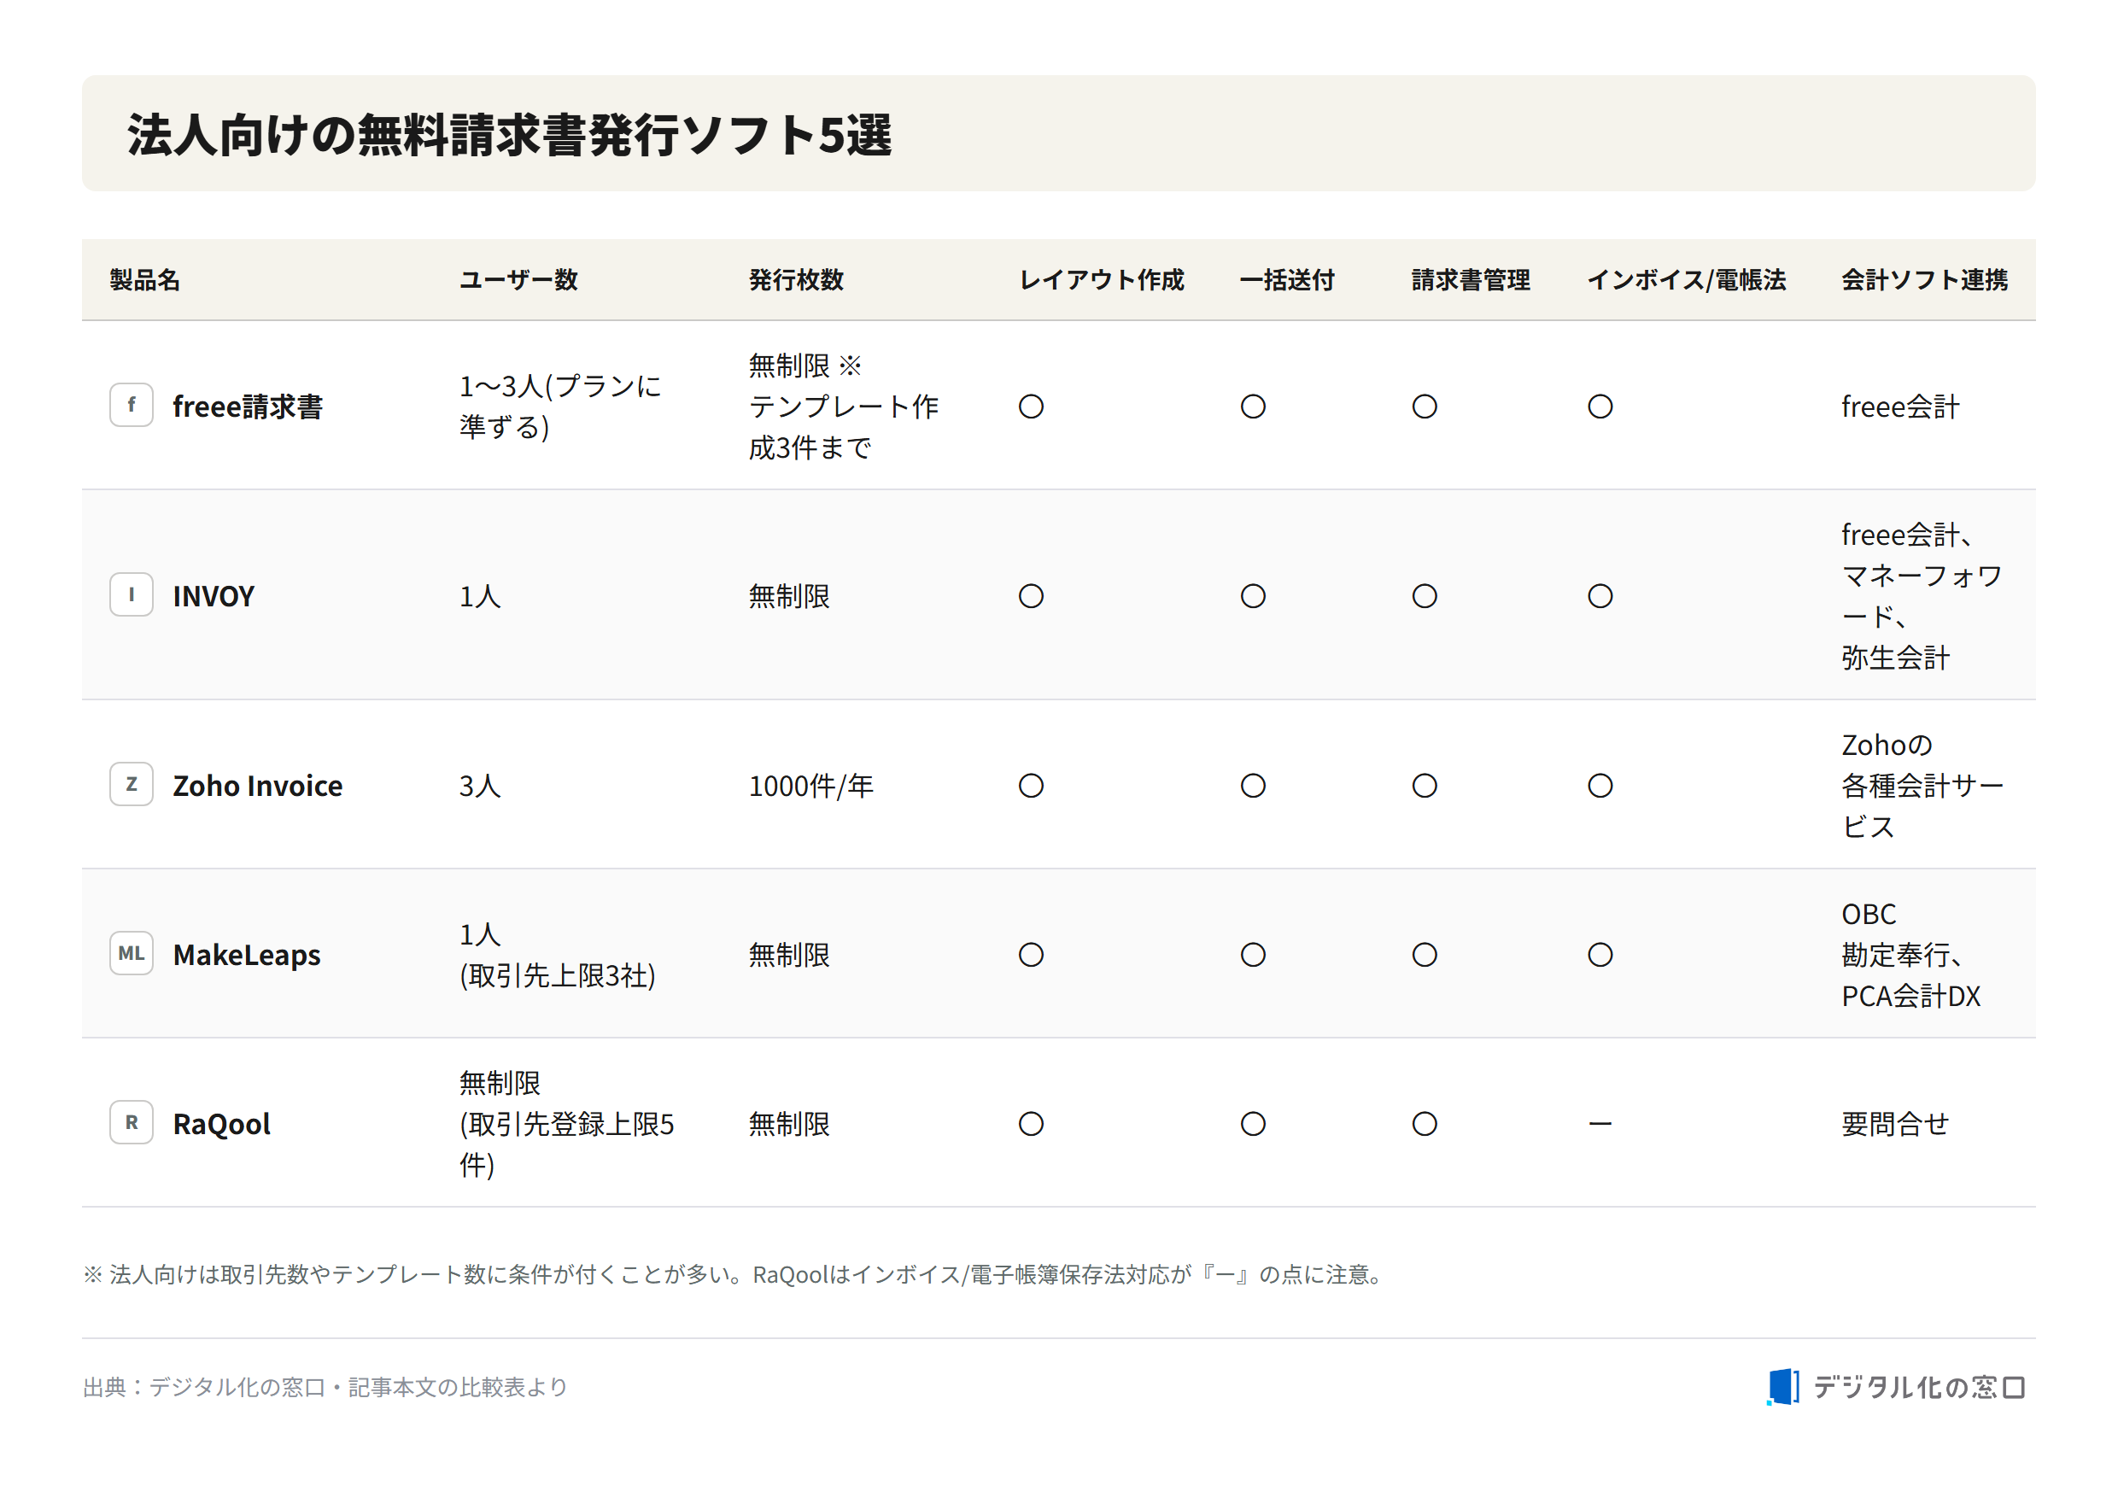Click the RaQool 'R' product icon
This screenshot has height=1486, width=2118.
tap(131, 1122)
